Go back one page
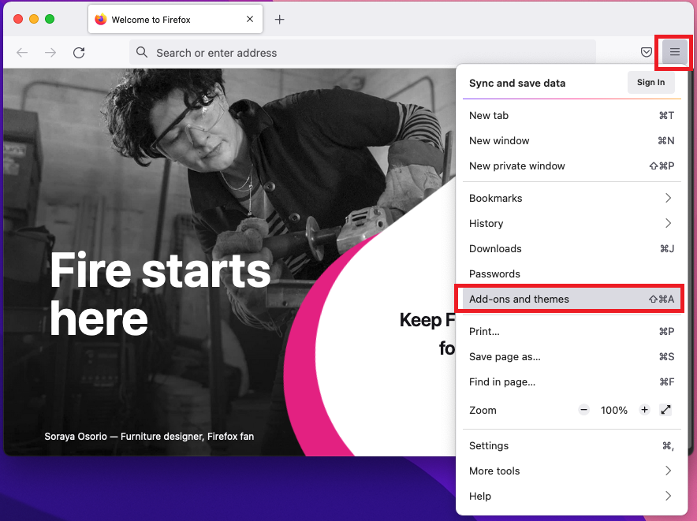 [x=22, y=53]
